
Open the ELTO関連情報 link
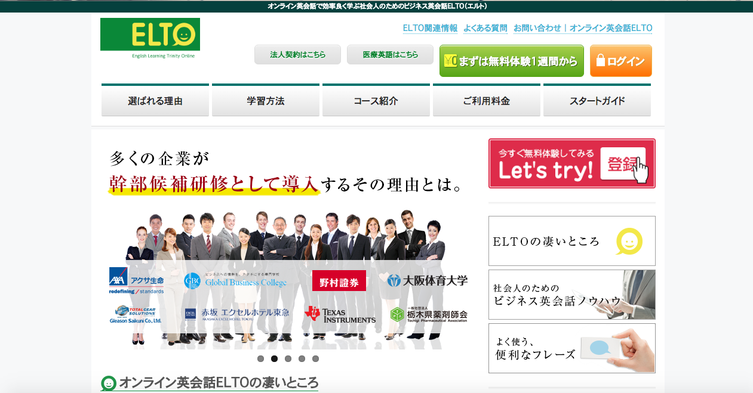[x=430, y=28]
